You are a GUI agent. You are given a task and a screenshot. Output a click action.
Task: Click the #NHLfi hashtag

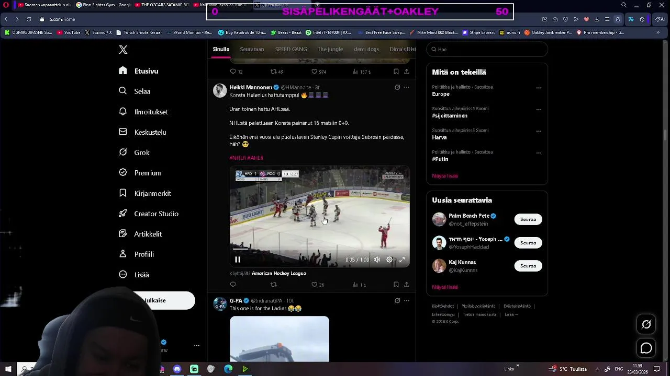point(238,158)
